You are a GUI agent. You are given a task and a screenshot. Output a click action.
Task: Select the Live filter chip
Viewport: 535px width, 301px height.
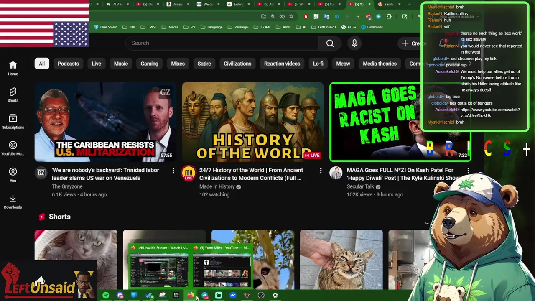pos(97,64)
